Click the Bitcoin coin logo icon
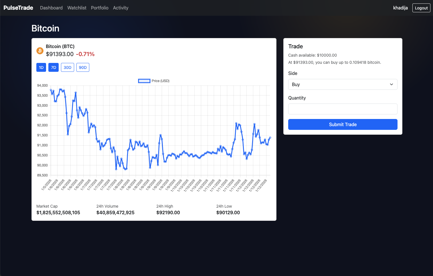This screenshot has height=276, width=433. click(x=40, y=51)
